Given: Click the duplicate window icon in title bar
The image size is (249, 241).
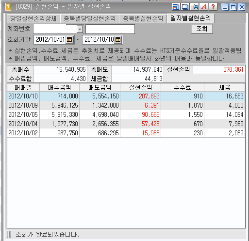Looking at the screenshot, I should tap(185, 7).
